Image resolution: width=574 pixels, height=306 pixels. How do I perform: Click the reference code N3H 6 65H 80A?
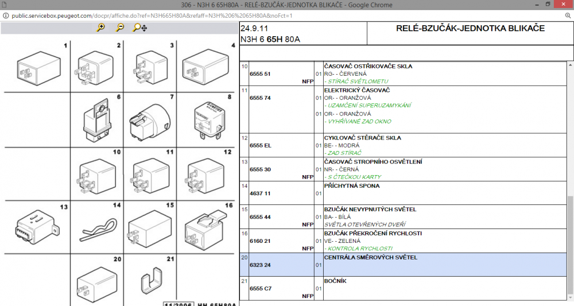pos(270,39)
